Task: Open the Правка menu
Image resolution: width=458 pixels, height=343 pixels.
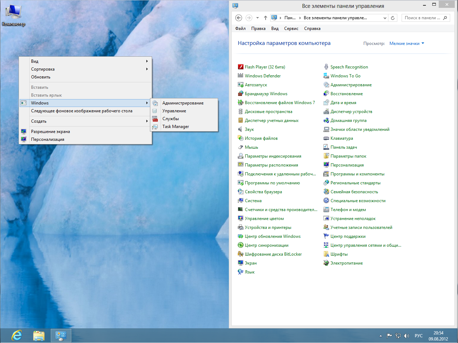Action: (x=258, y=29)
